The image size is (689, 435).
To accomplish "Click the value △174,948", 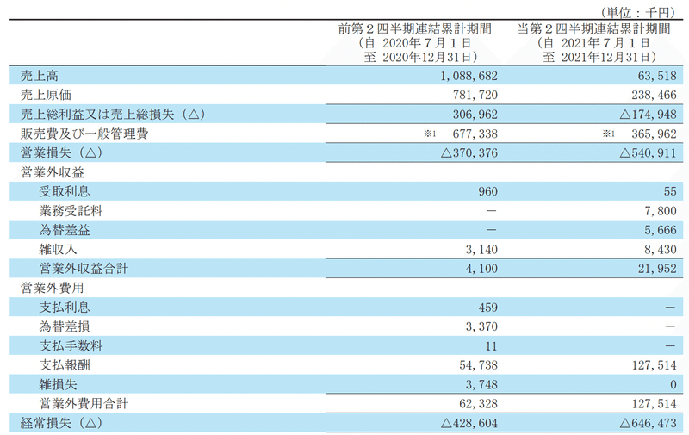I will [649, 115].
